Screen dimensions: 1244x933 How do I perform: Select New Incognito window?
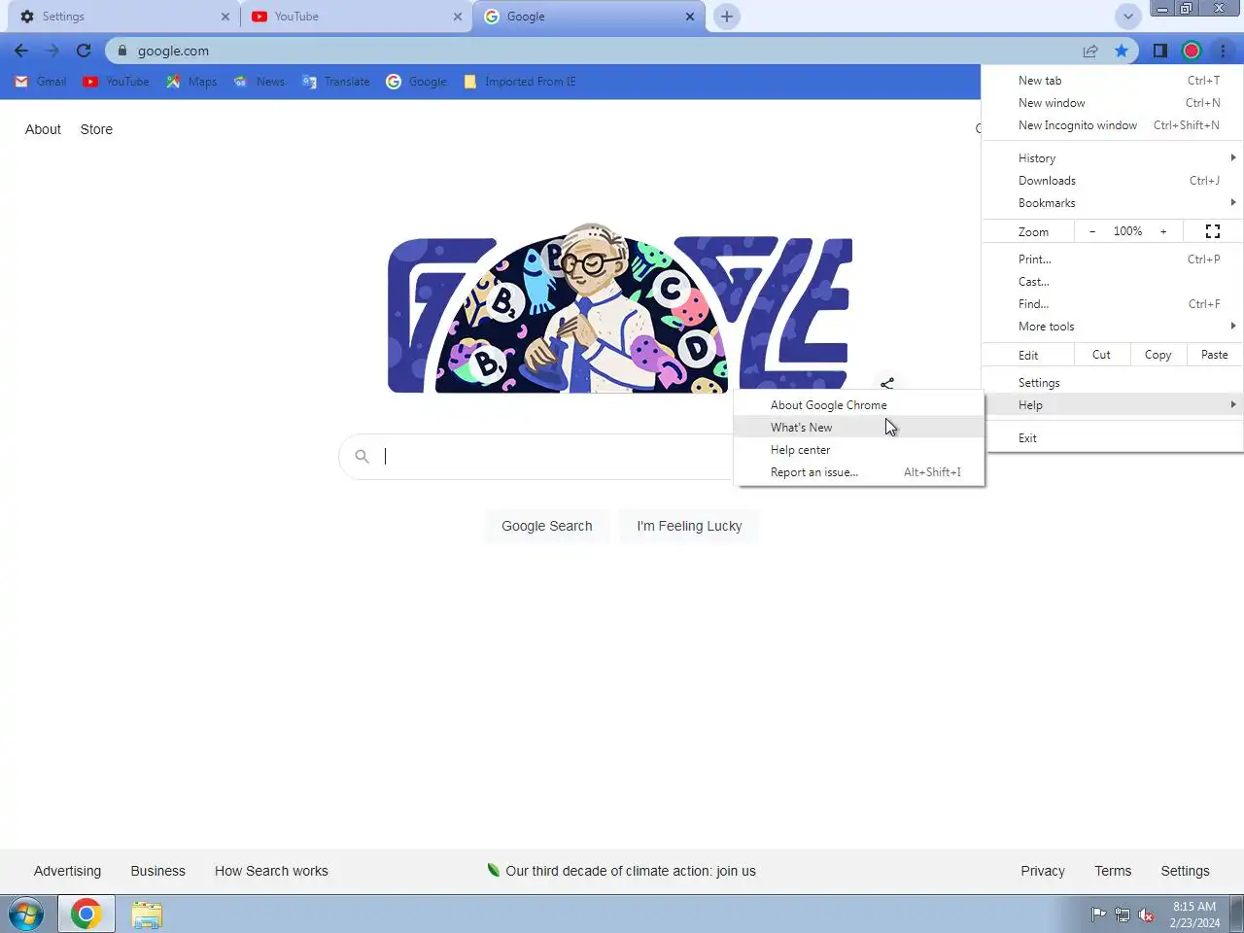1112,125
